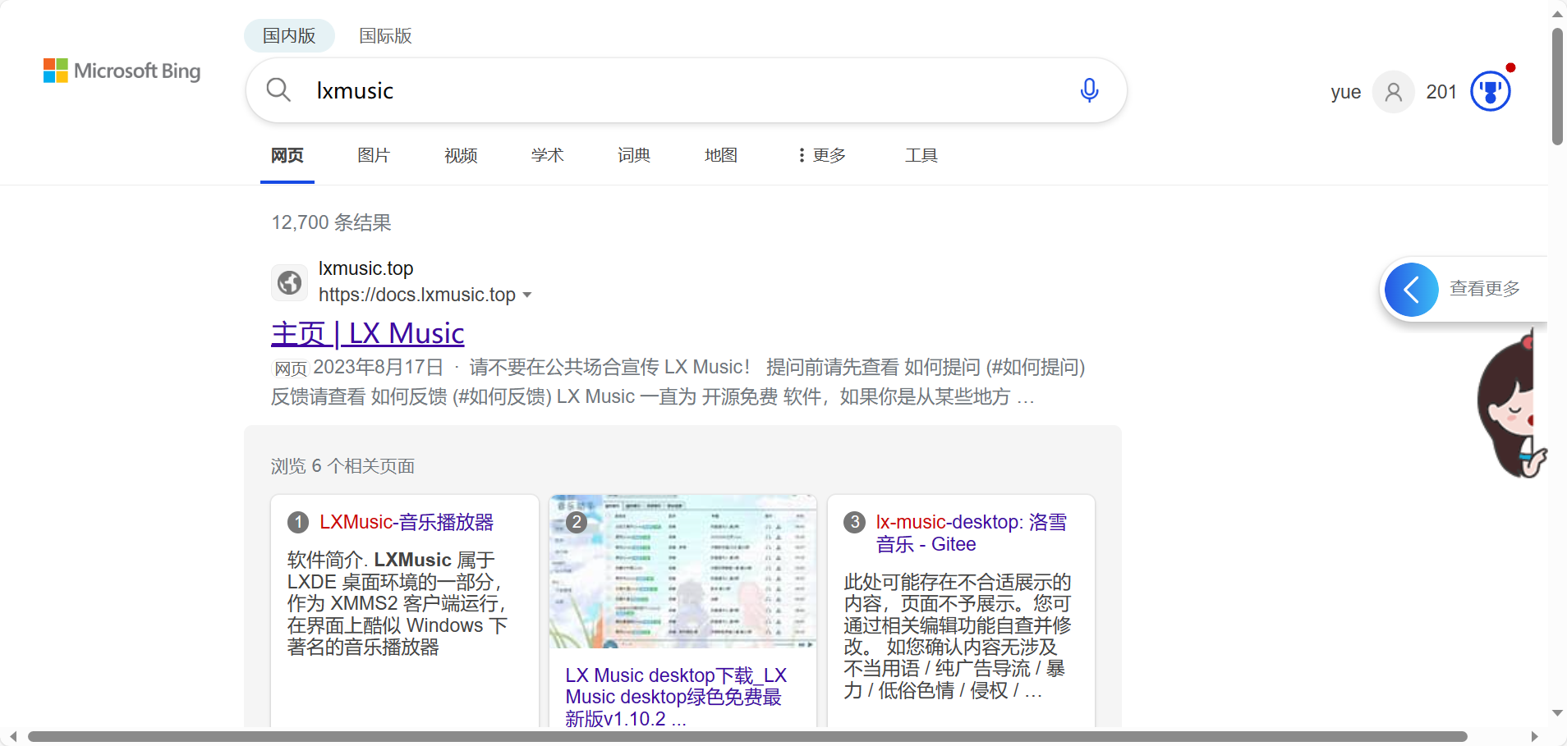Screen dimensions: 1567x746
Task: Click the horizontal scrollbar at bottom
Action: coord(747,736)
